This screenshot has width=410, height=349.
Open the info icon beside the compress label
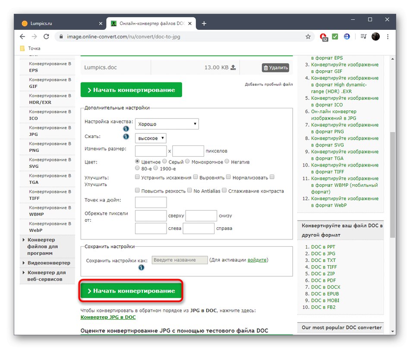[x=126, y=136]
